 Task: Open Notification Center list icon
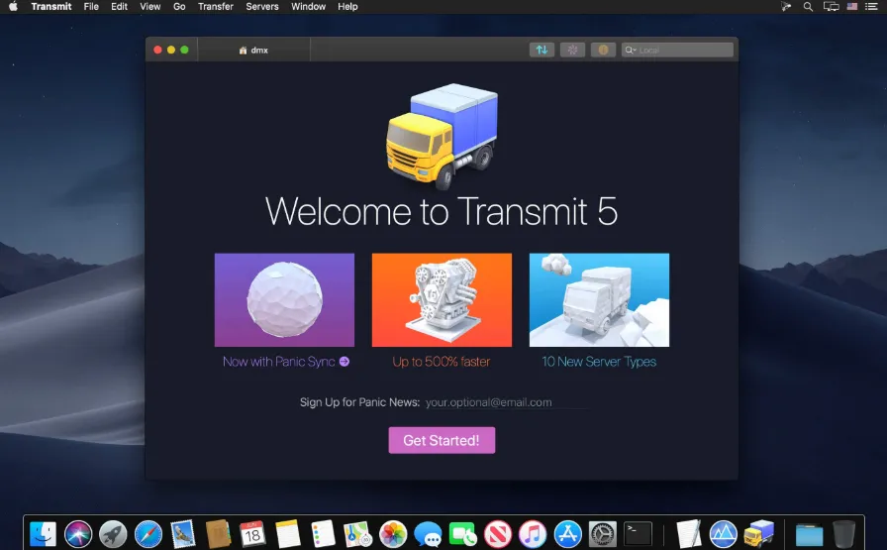(x=872, y=7)
